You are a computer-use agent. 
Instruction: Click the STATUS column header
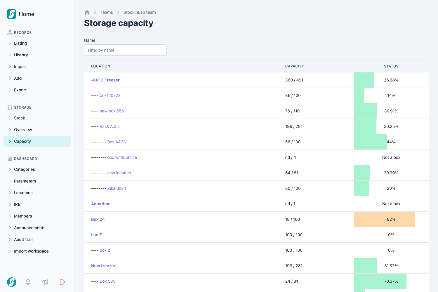(x=391, y=66)
